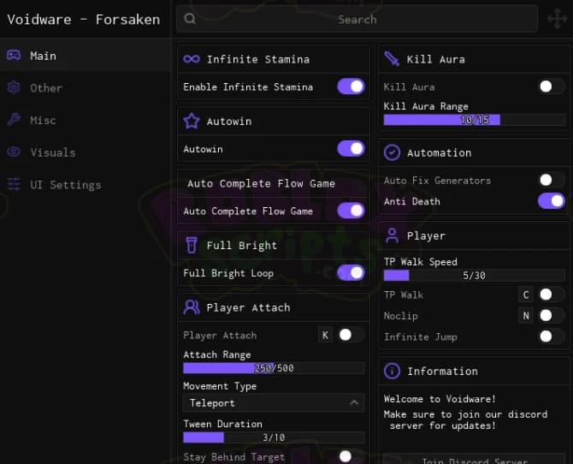Click the move window arrows icon
573x464 pixels.
[x=557, y=19]
